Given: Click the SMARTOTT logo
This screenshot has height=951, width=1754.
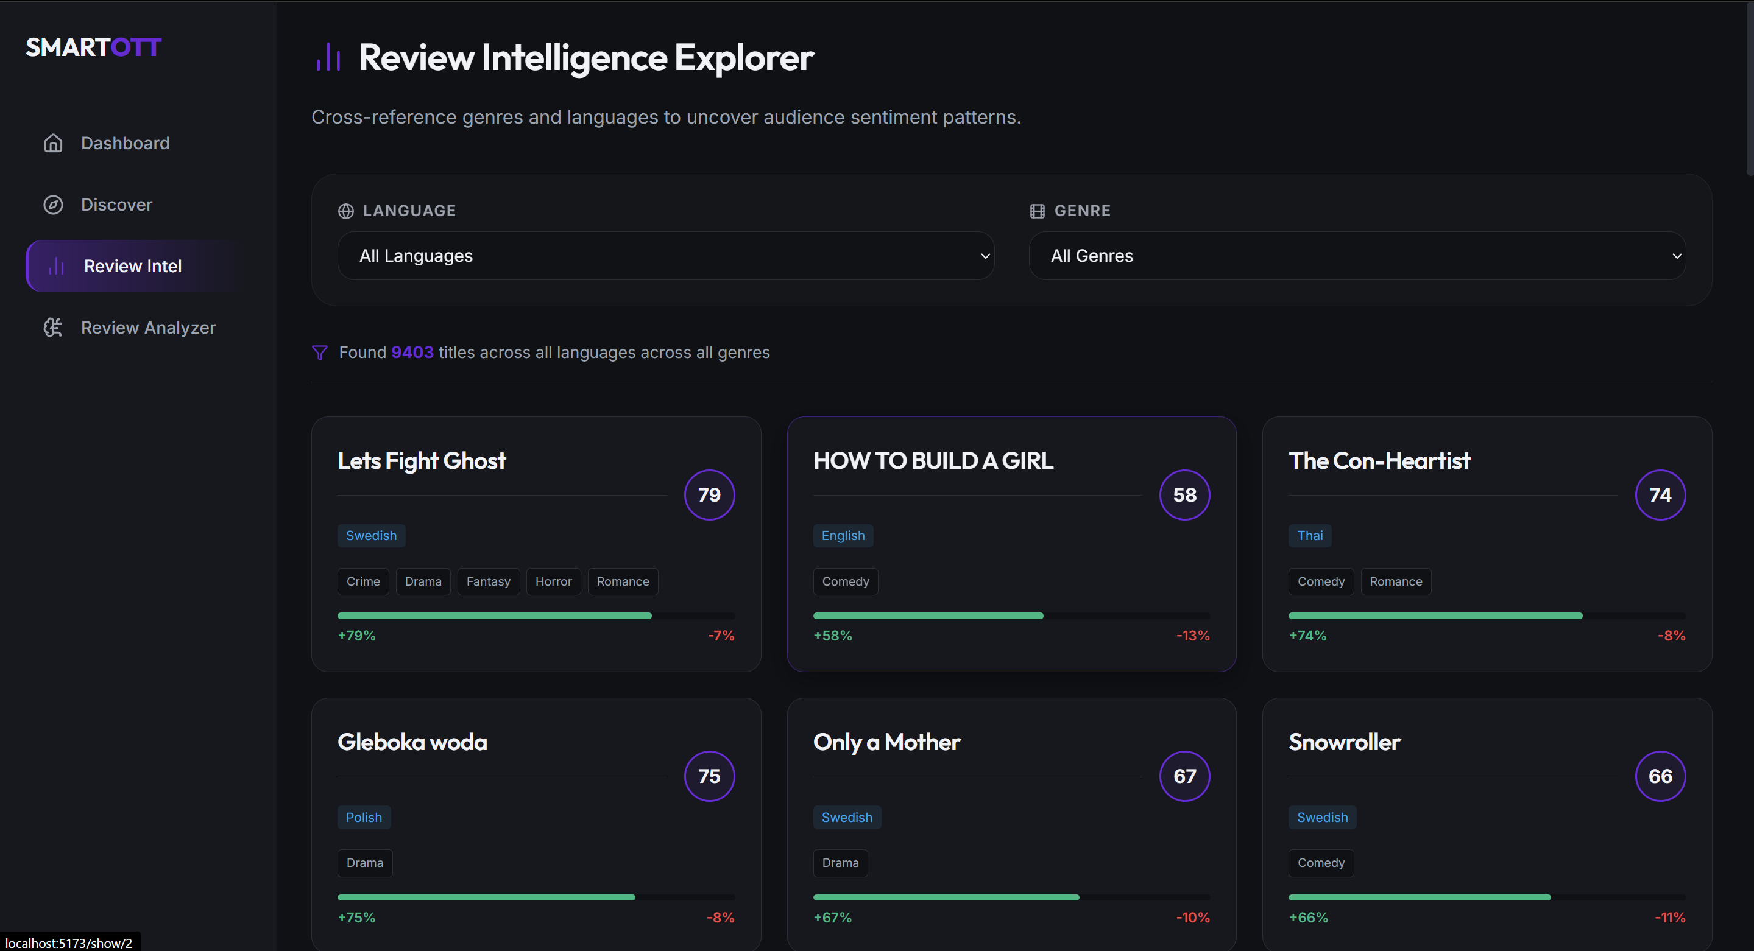Looking at the screenshot, I should [93, 47].
